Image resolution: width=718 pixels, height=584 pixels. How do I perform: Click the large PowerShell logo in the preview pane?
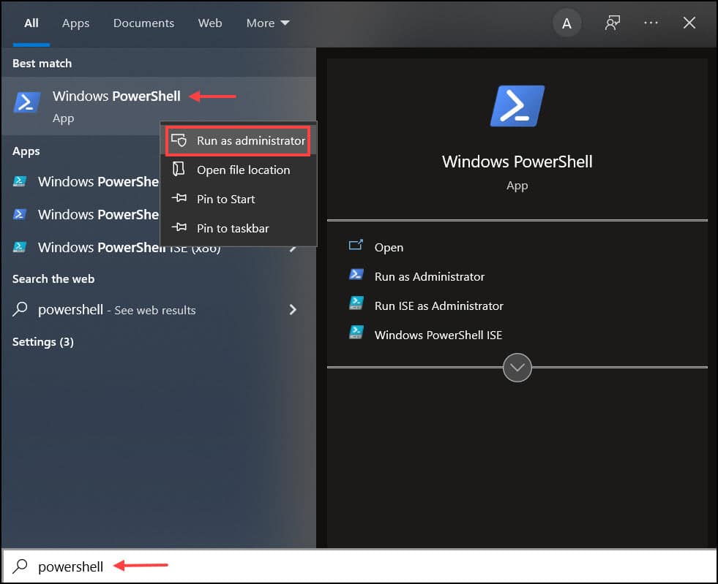pos(517,105)
